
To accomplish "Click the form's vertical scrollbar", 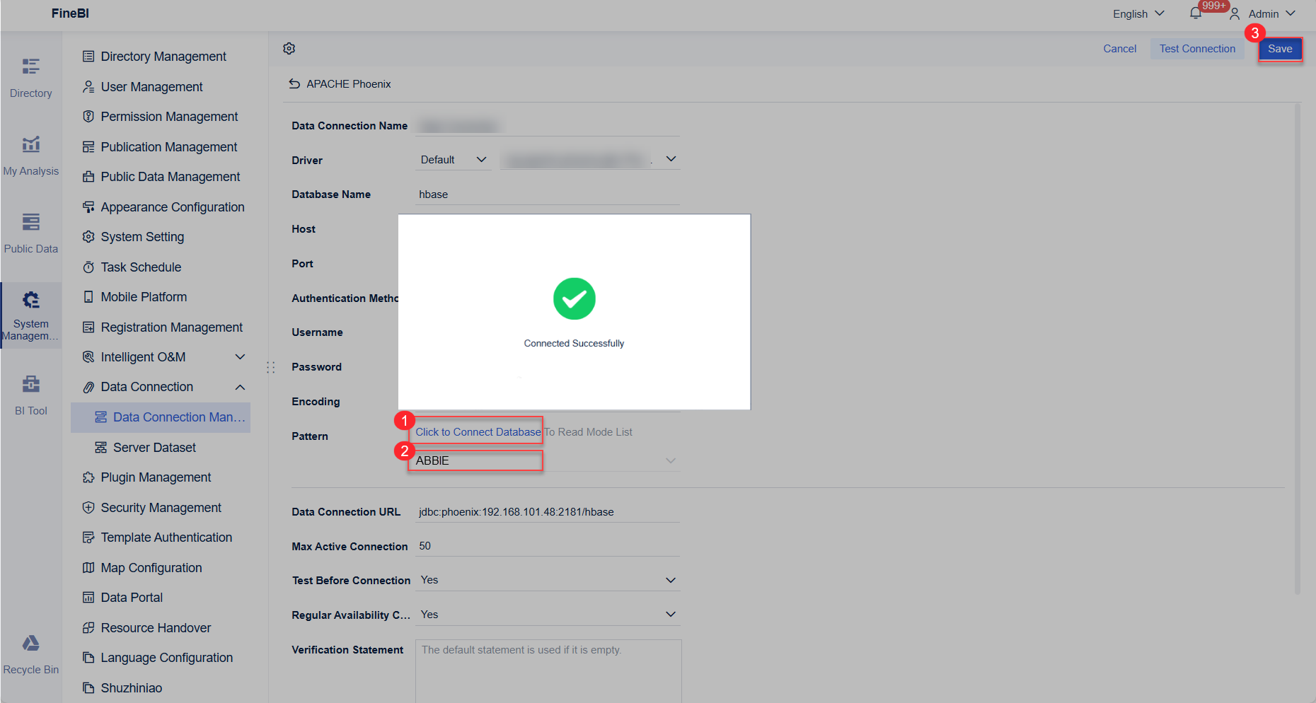I will [1297, 349].
